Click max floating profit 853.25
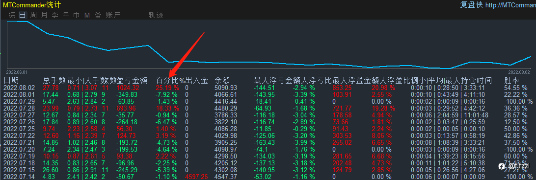Image resolution: width=536 pixels, height=180 pixels. 342,88
